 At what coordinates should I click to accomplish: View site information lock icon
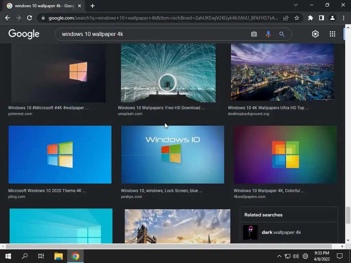point(43,18)
